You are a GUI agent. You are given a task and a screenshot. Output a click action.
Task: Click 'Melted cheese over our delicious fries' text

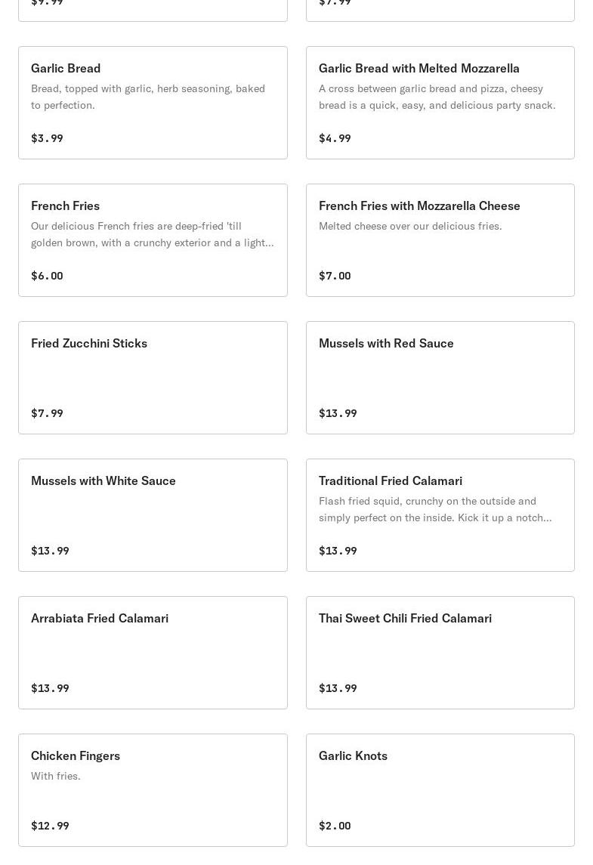pos(410,226)
